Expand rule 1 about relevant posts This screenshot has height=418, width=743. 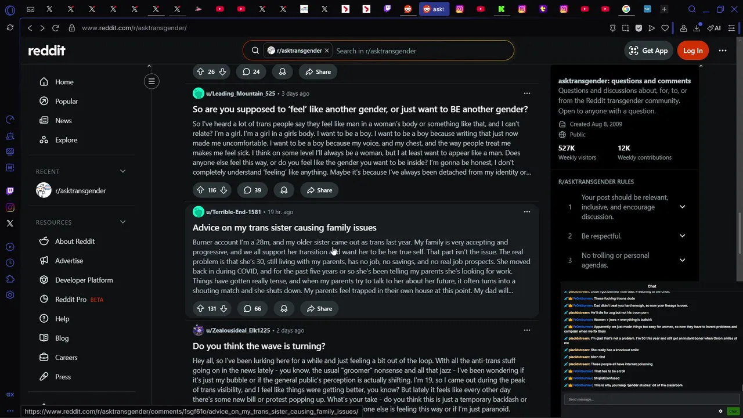(682, 207)
